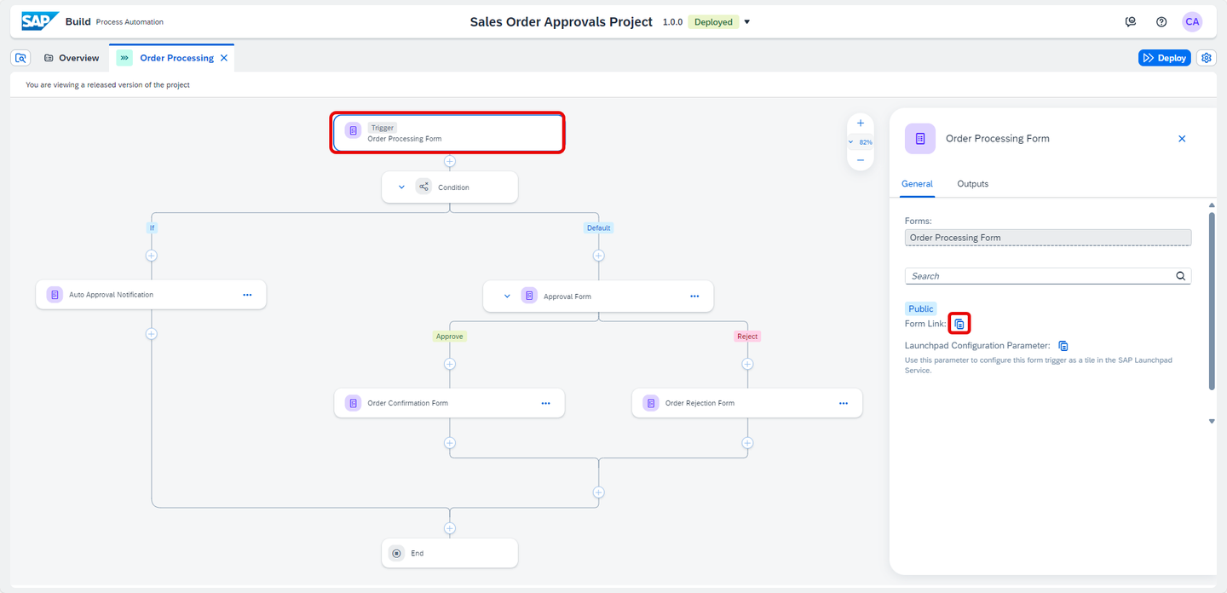This screenshot has height=593, width=1227.
Task: Select the Trigger Order Processing Form node
Action: coord(448,133)
